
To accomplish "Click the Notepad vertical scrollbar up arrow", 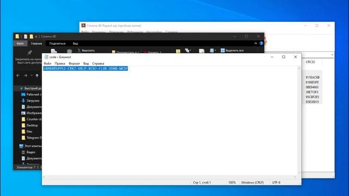I will coord(299,68).
